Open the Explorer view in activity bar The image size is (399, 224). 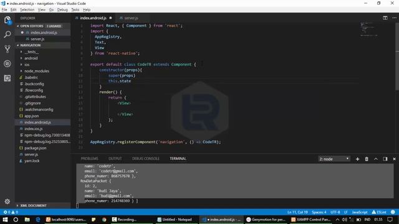(x=7, y=20)
